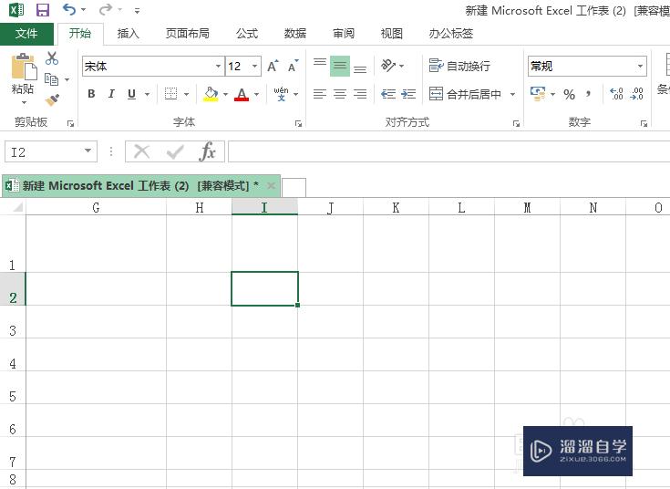
Task: Open the 字体 group dialog launcher
Action: pyautogui.click(x=298, y=124)
